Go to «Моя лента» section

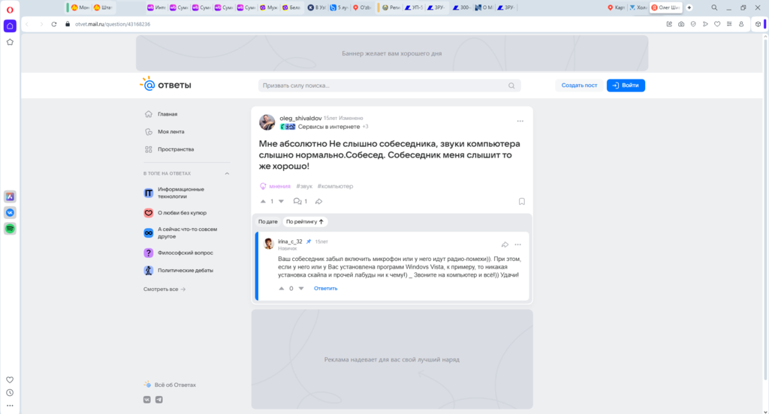tap(170, 131)
